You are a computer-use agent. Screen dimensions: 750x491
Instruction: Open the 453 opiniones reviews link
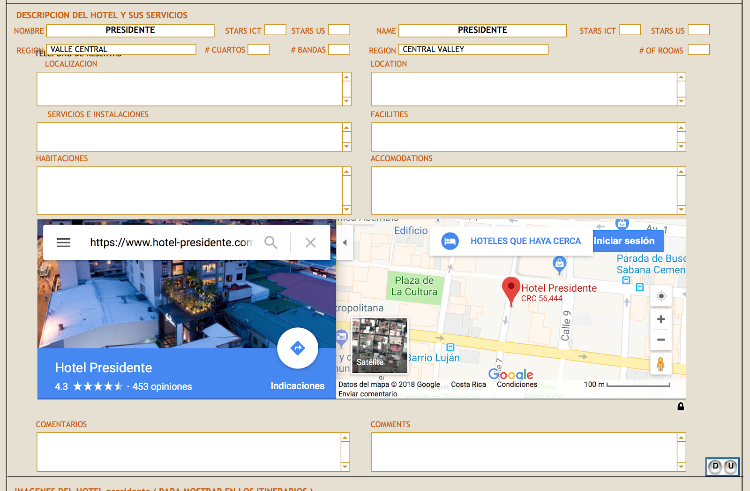click(162, 387)
